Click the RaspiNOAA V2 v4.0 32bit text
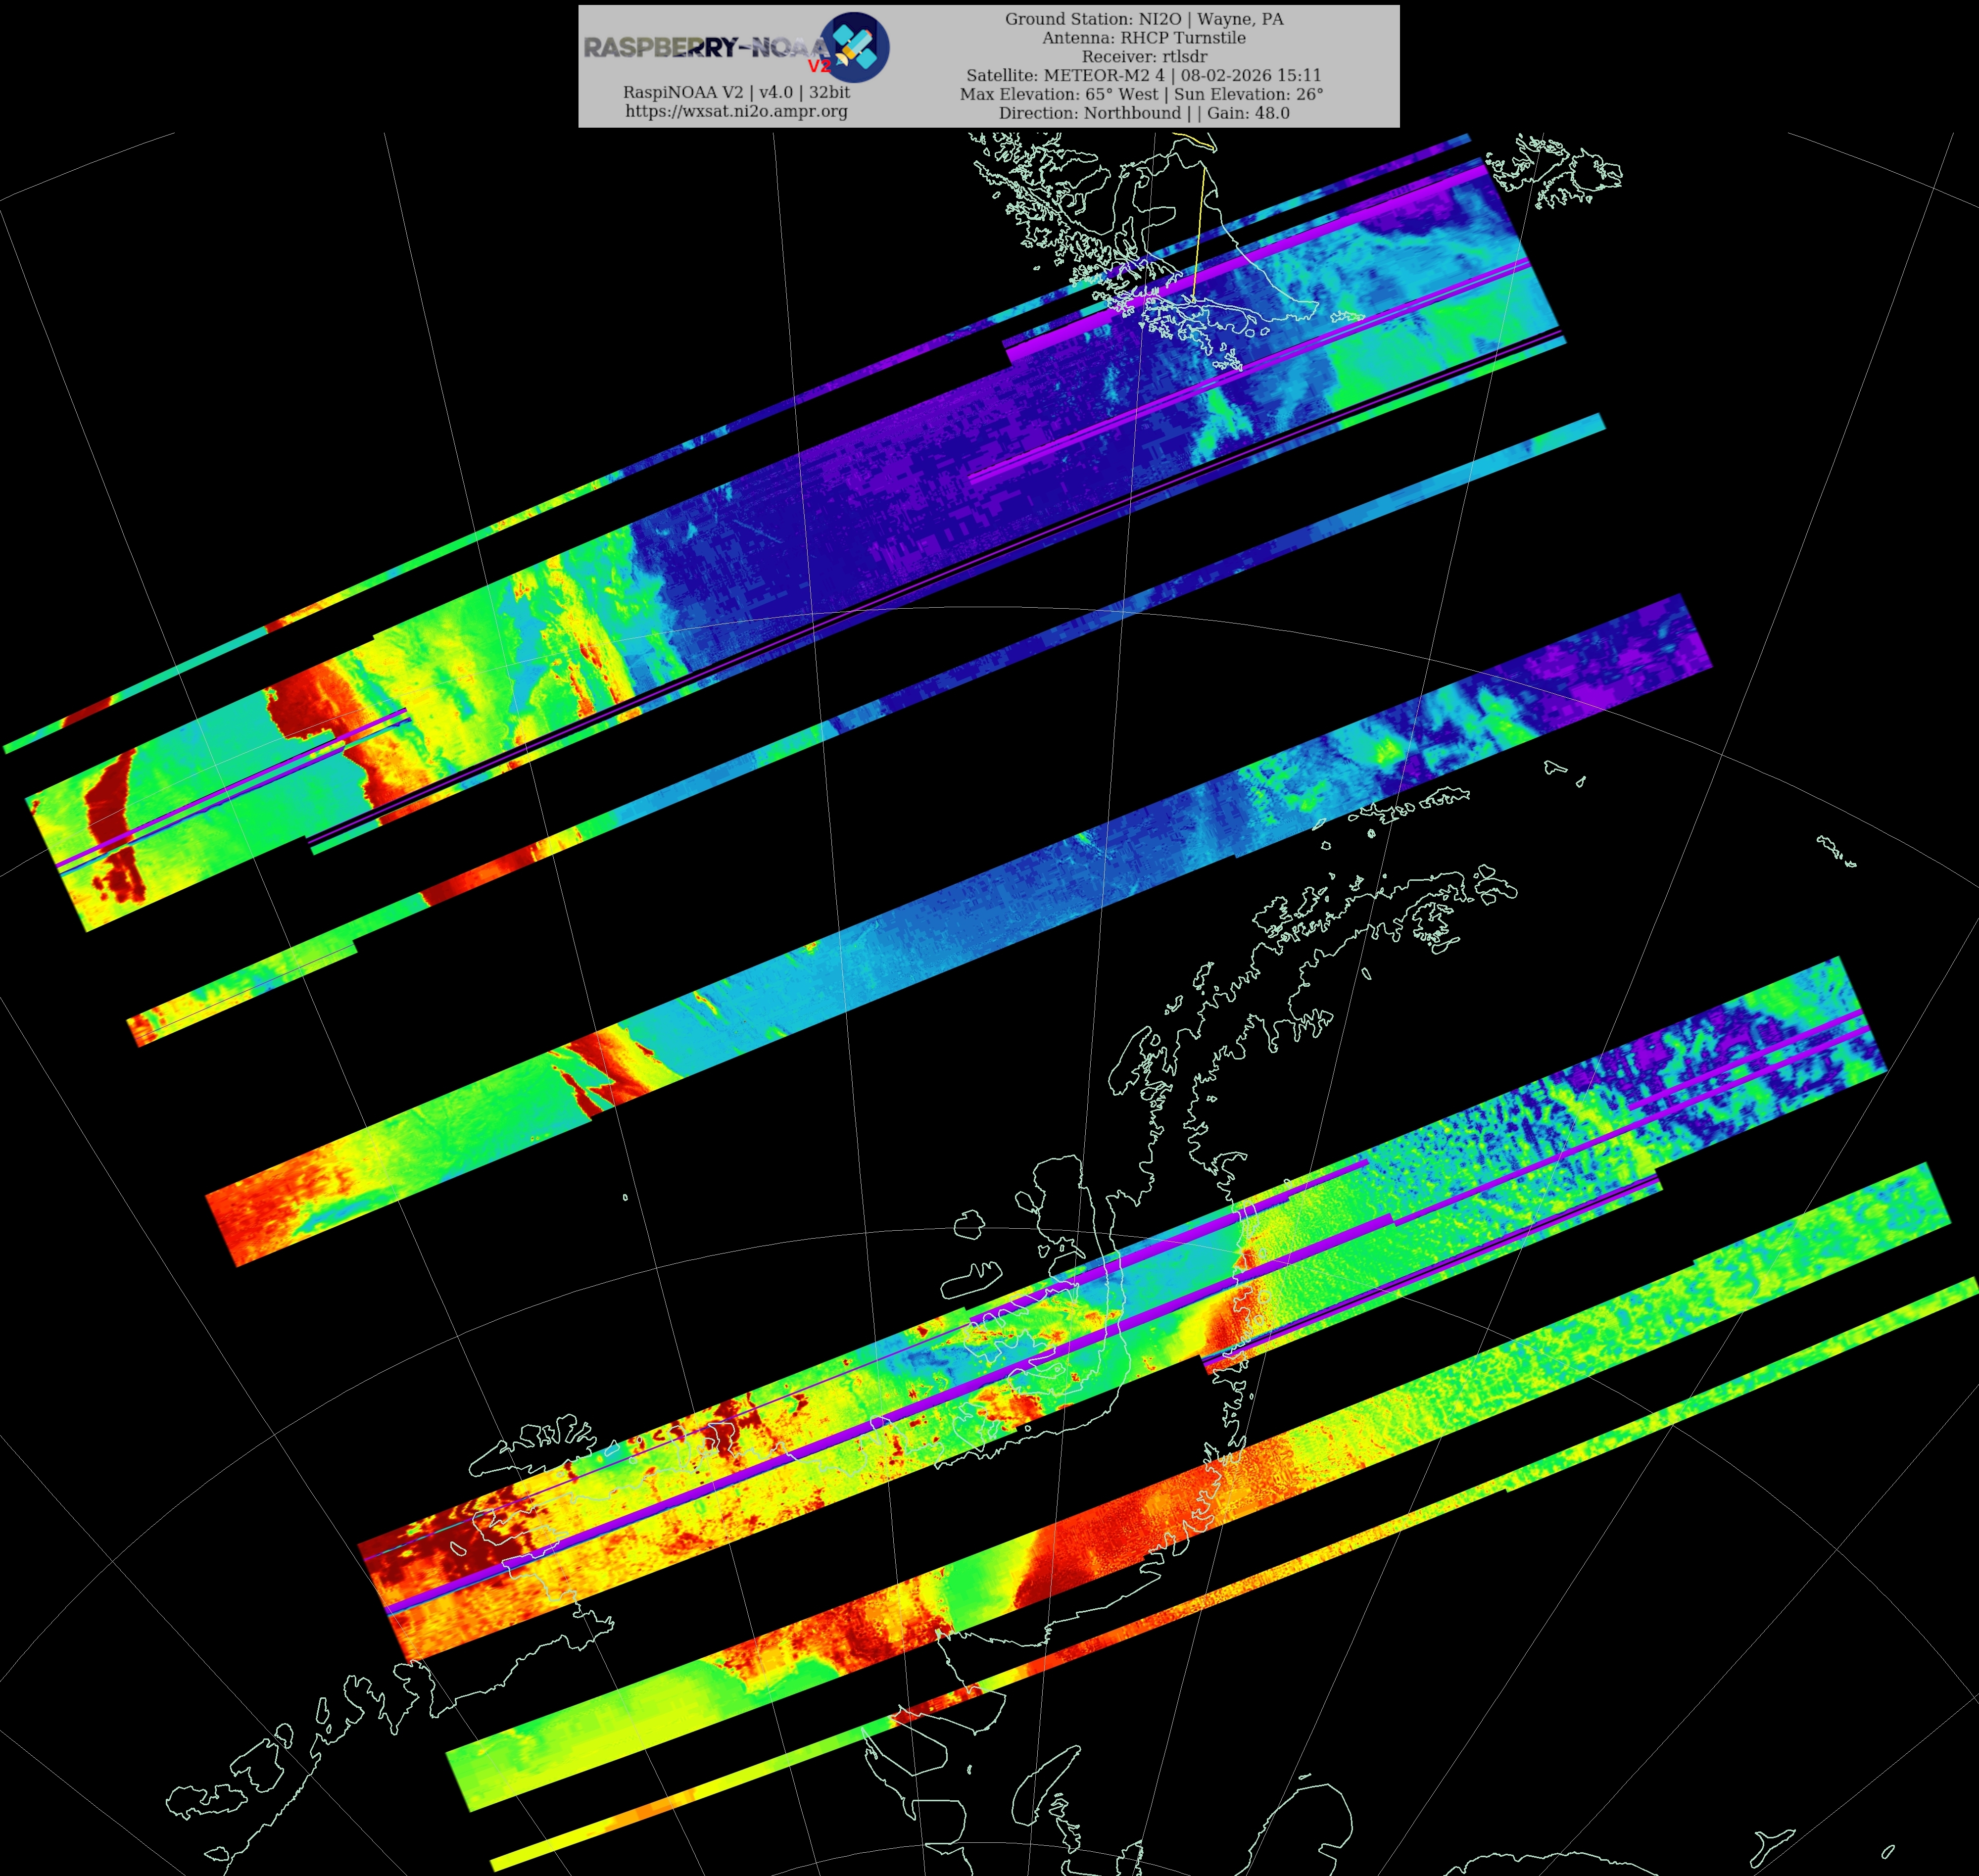 [x=736, y=92]
